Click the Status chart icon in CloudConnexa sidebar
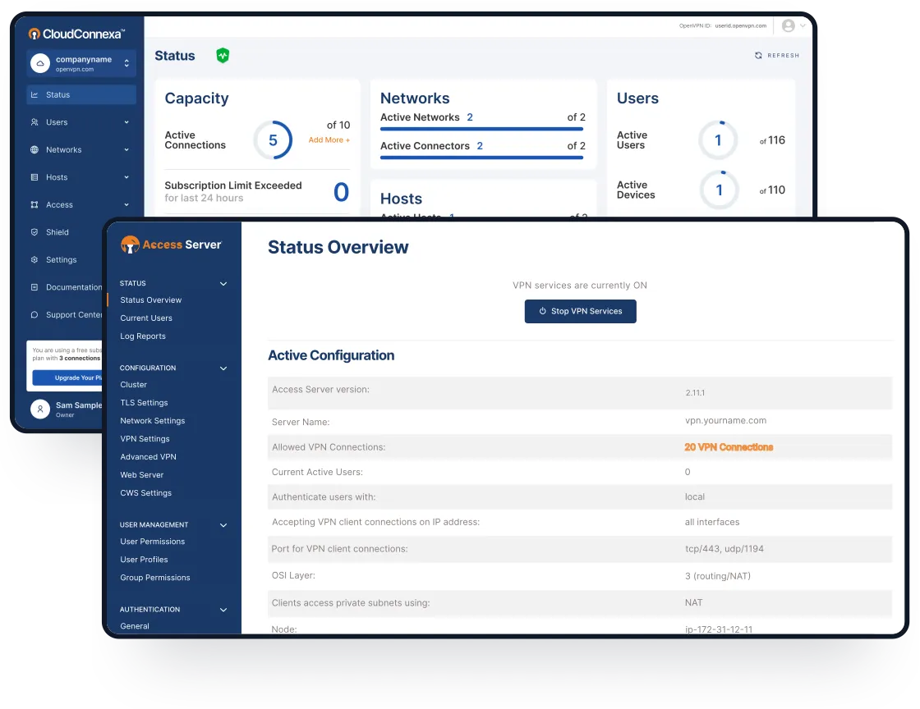Image resolution: width=920 pixels, height=709 pixels. coord(34,94)
